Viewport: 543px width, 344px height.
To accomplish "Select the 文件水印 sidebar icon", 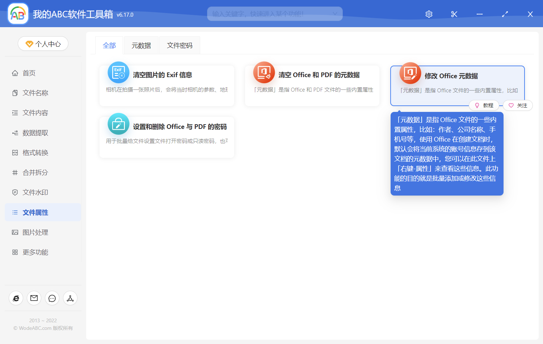I will (14, 192).
